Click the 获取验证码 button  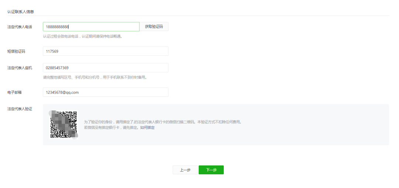[154, 27]
